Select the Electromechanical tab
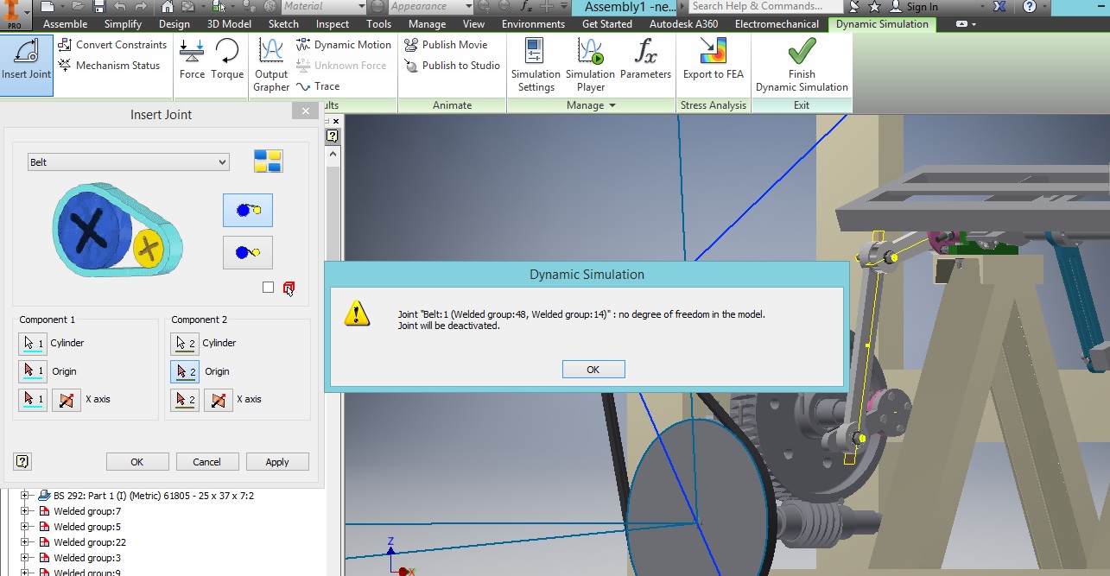Viewport: 1110px width, 576px height. [776, 24]
